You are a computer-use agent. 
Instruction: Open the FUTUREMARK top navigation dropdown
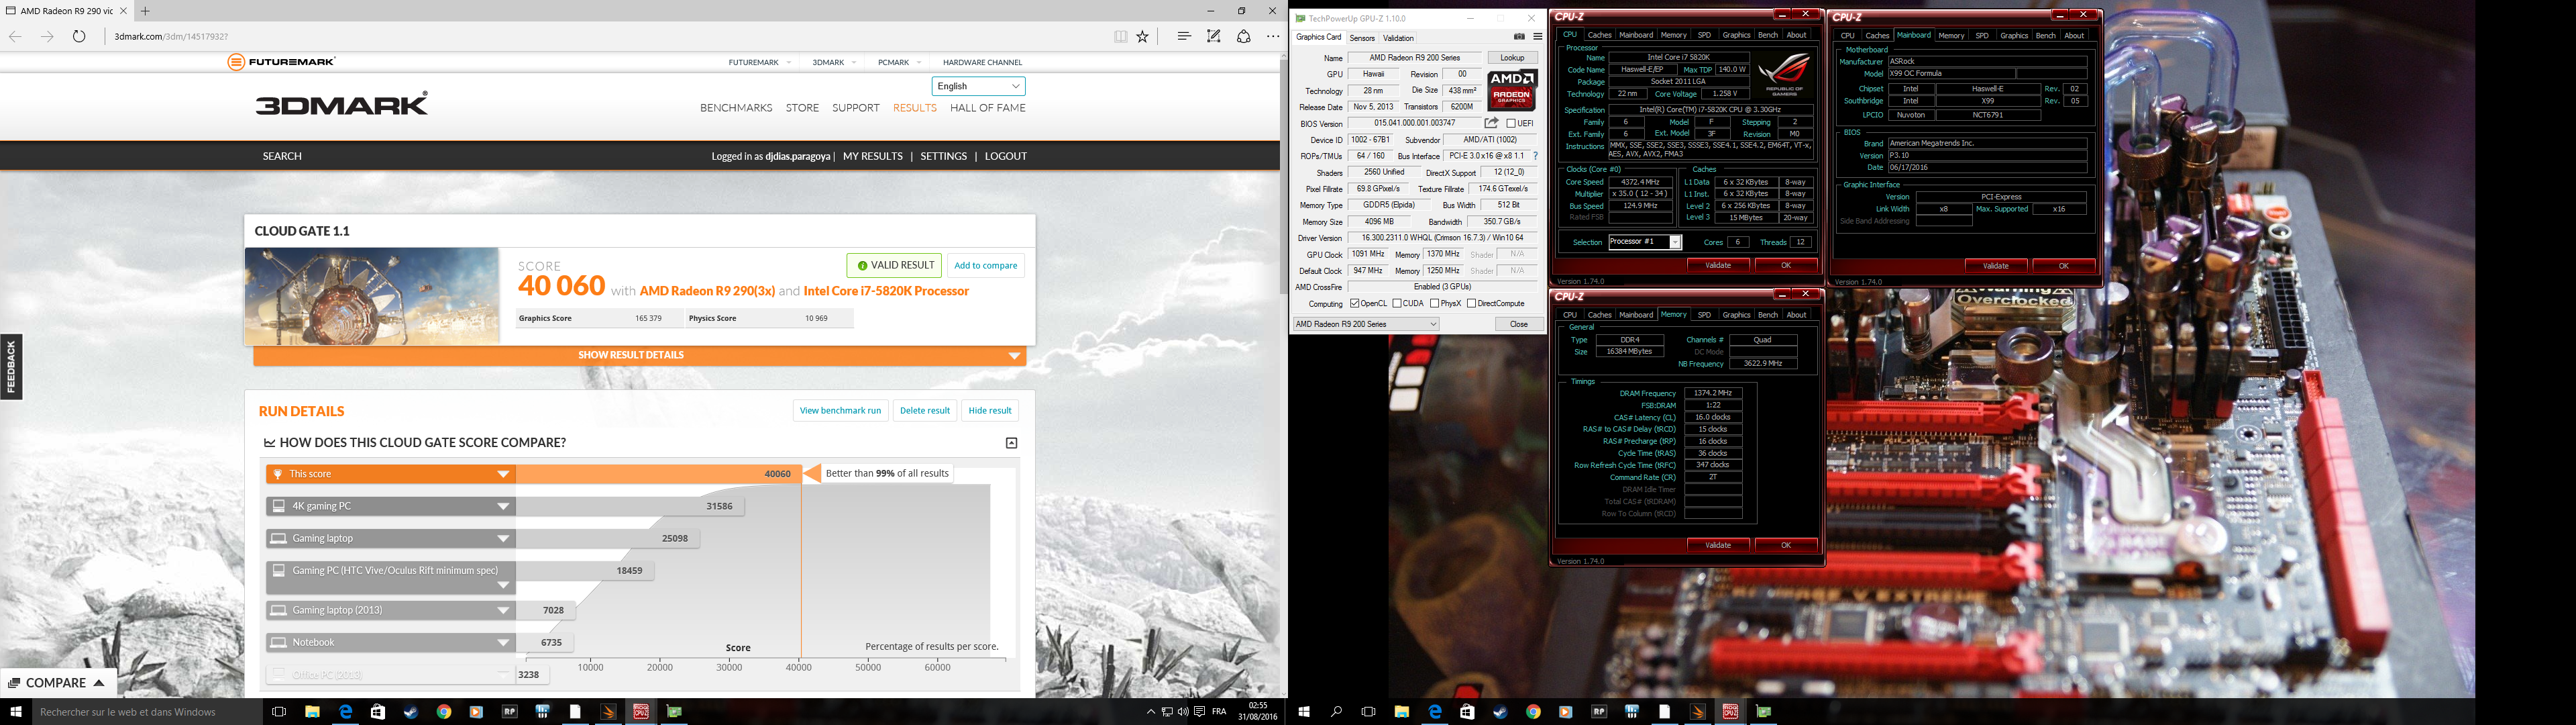click(x=760, y=62)
